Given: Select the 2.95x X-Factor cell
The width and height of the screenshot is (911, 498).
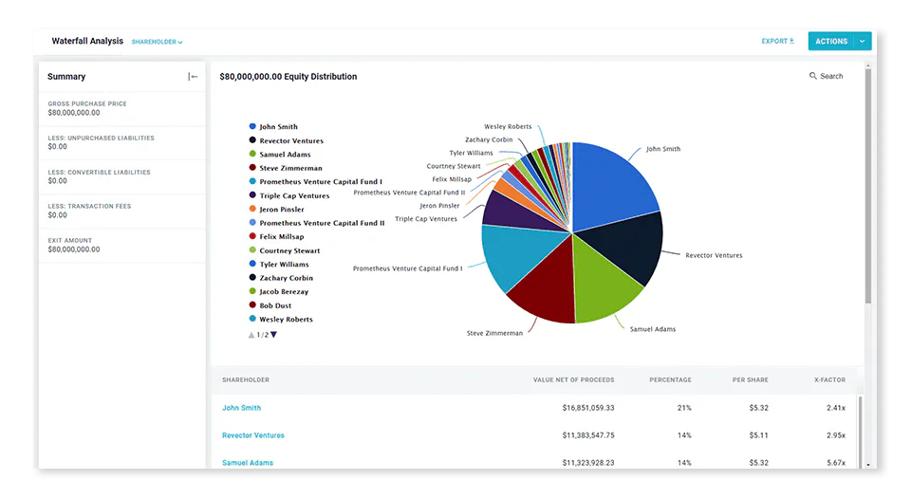Looking at the screenshot, I should click(x=836, y=435).
